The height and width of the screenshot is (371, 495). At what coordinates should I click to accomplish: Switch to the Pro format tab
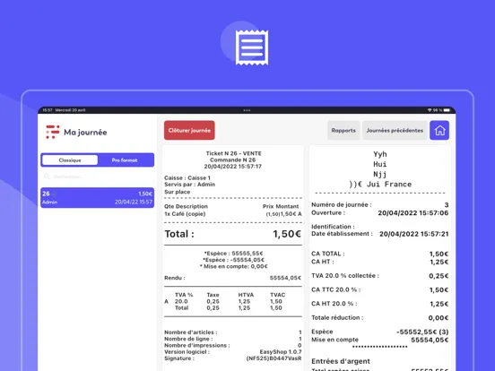[x=125, y=160]
